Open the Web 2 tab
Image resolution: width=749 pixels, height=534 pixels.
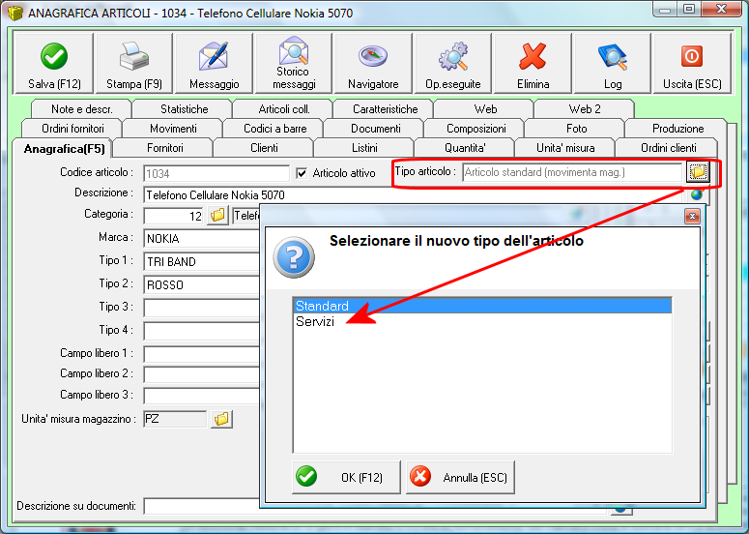(x=585, y=109)
